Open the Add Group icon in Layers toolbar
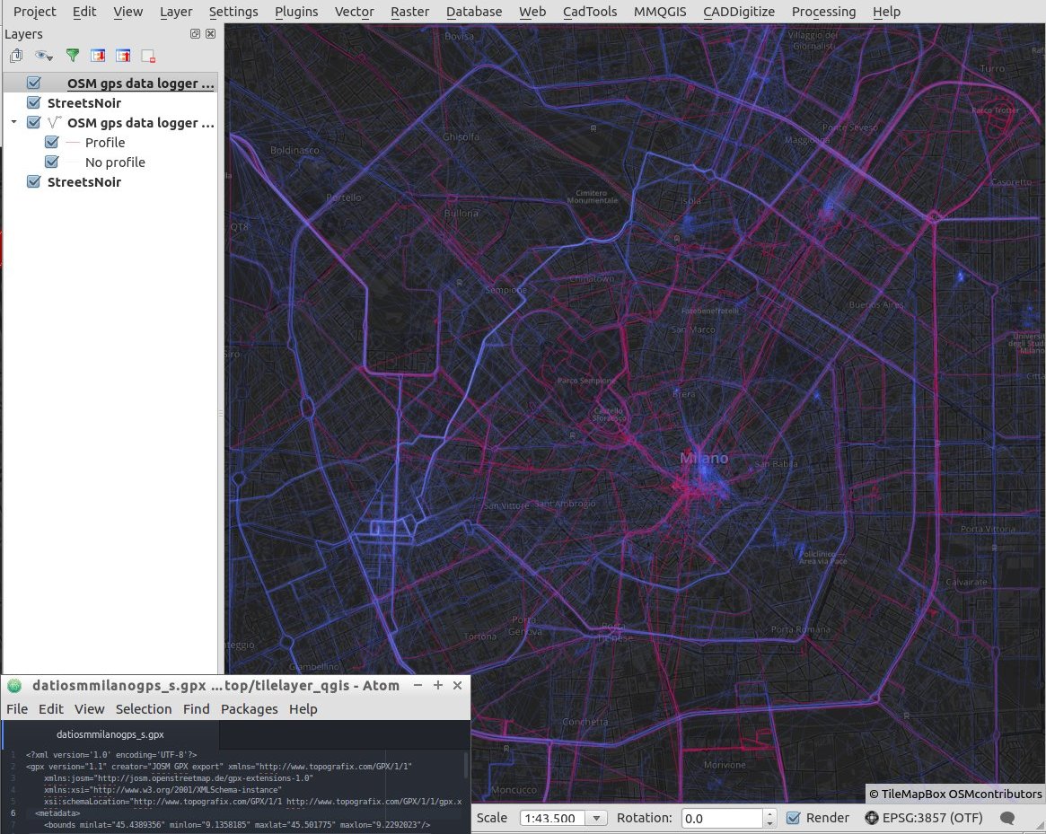The image size is (1046, 834). coord(16,56)
